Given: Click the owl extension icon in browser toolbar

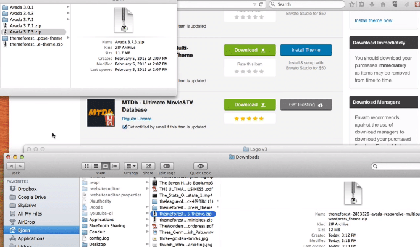Looking at the screenshot, I should pyautogui.click(x=395, y=4).
